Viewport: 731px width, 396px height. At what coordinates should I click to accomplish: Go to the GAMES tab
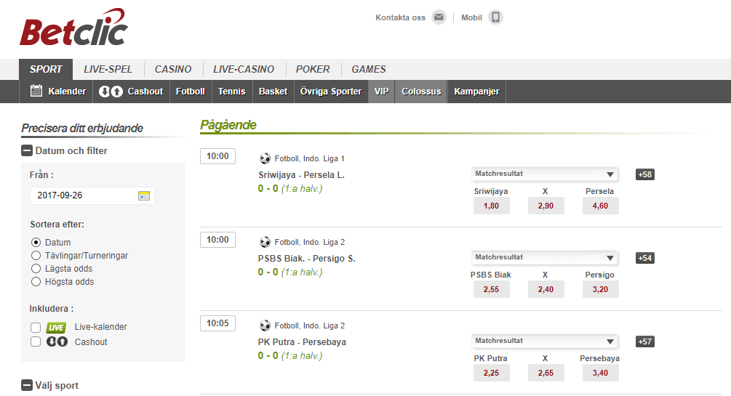(369, 70)
